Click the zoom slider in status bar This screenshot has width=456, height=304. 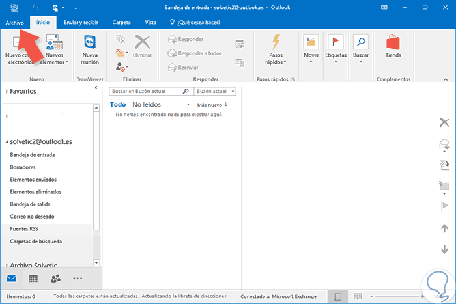(397, 296)
